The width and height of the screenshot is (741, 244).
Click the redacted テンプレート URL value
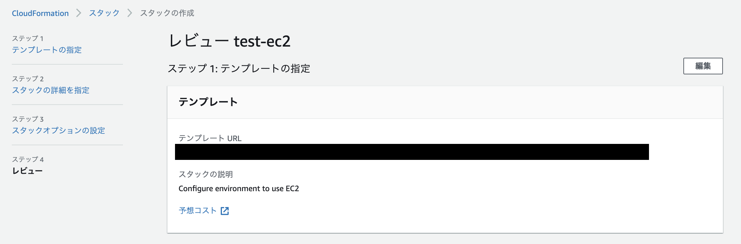412,152
